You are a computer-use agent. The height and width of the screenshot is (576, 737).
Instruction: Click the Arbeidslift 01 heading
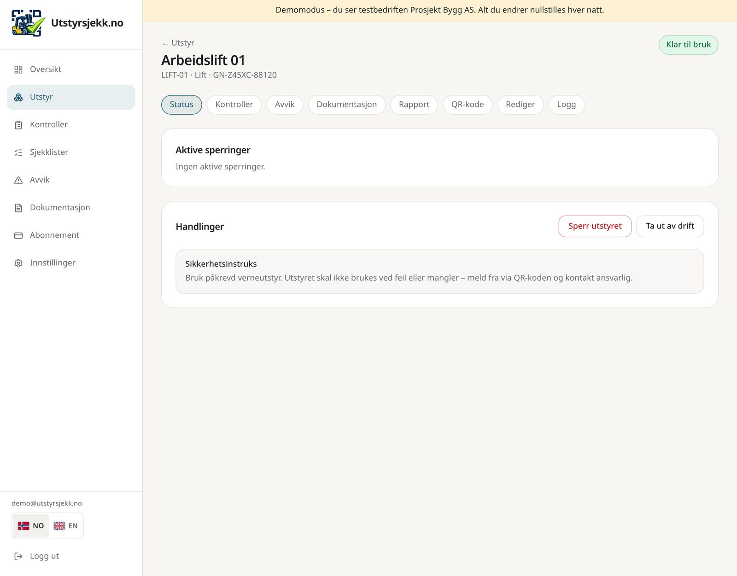pyautogui.click(x=203, y=60)
